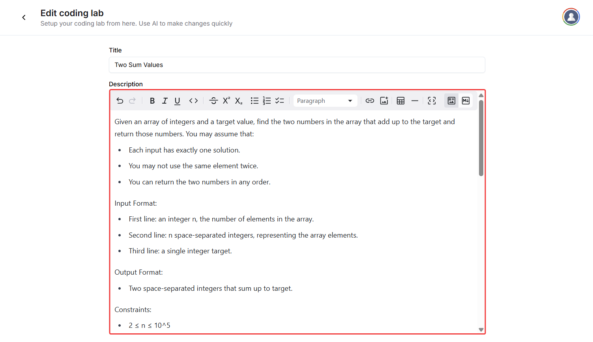The height and width of the screenshot is (342, 593).
Task: Toggle underline formatting
Action: point(178,101)
